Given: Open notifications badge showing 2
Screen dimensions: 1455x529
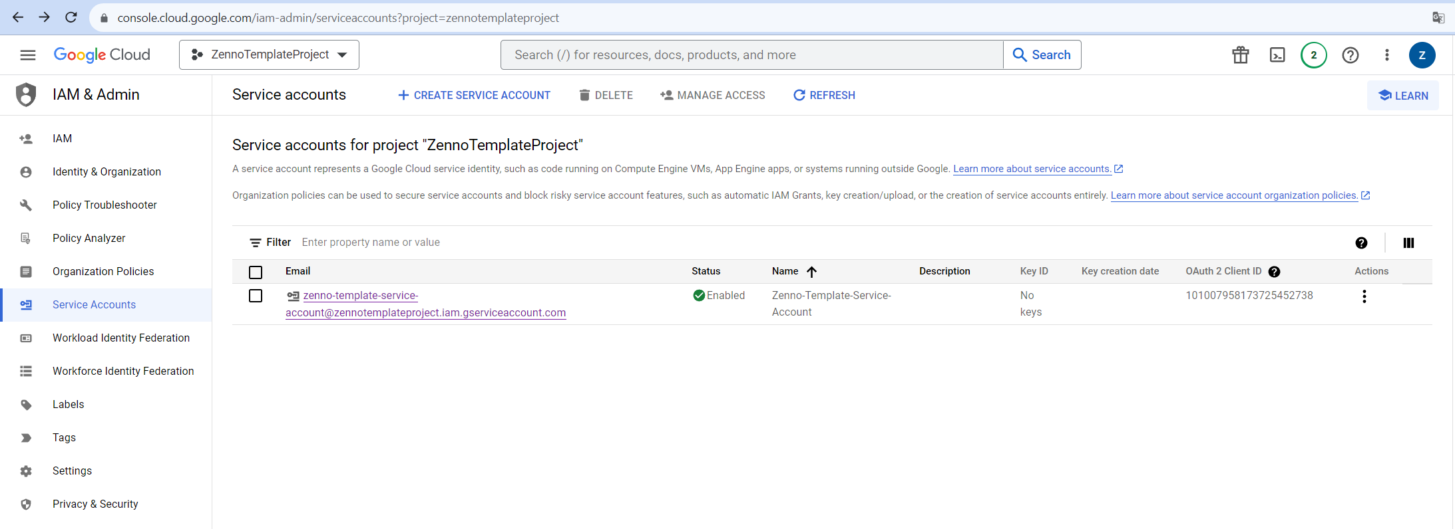Looking at the screenshot, I should coord(1313,55).
